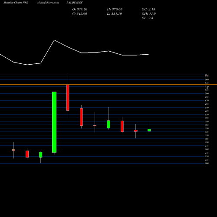Click the low price value "L: 331.10"
Screen dimensions: 217x217
(x=115, y=14)
